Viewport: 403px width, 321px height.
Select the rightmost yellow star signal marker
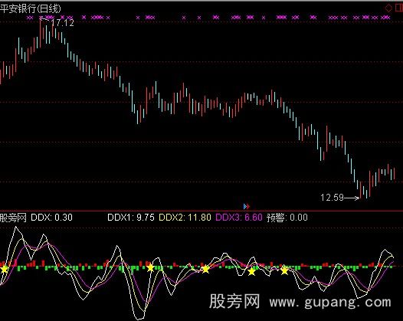(x=284, y=270)
